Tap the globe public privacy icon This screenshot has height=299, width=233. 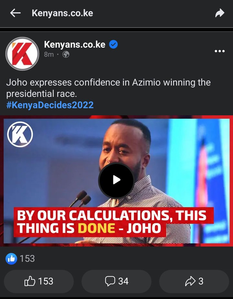tap(66, 54)
